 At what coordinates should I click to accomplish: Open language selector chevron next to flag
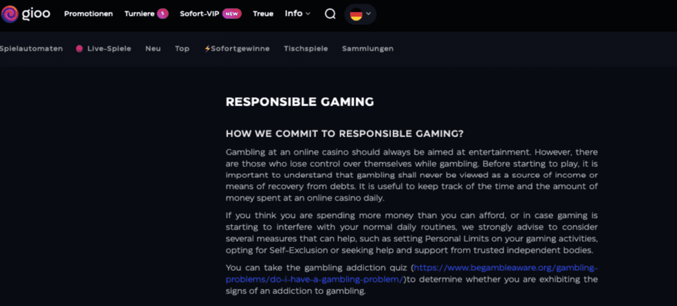pyautogui.click(x=368, y=14)
